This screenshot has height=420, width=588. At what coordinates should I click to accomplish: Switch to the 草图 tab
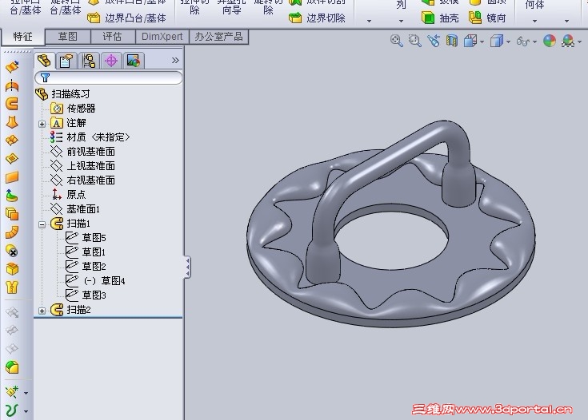click(x=68, y=36)
